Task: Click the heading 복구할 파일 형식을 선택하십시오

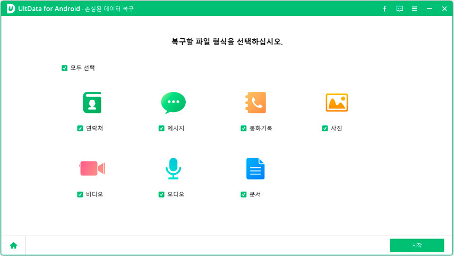Action: point(227,42)
